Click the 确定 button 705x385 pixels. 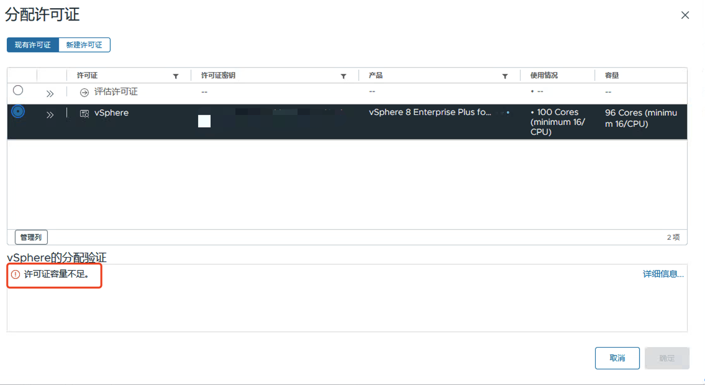tap(667, 358)
